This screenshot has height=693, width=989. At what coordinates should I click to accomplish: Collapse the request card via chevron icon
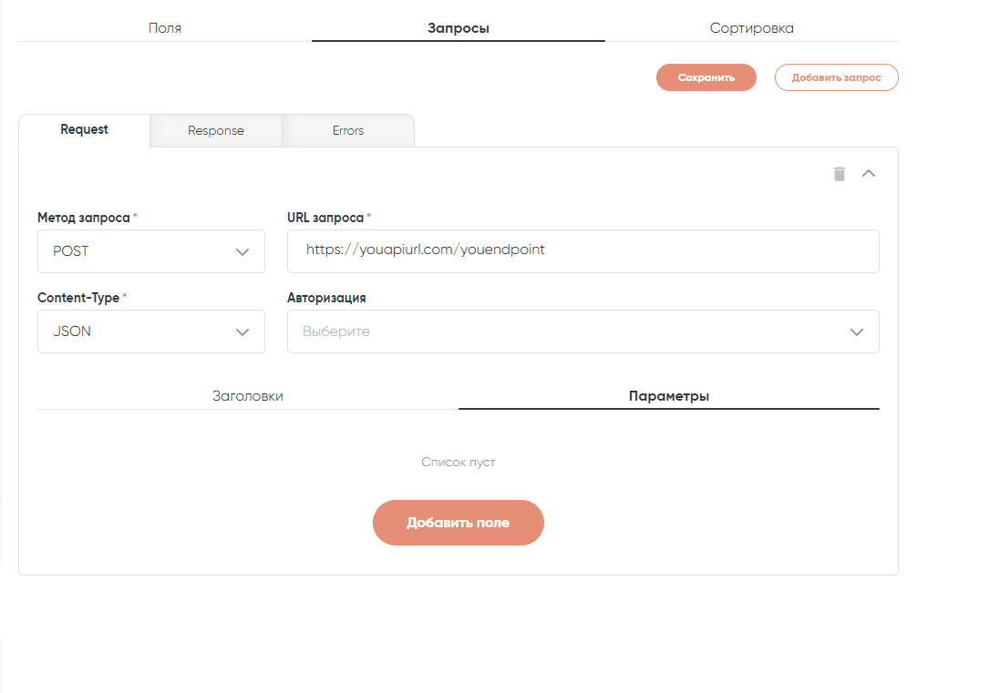click(x=868, y=173)
